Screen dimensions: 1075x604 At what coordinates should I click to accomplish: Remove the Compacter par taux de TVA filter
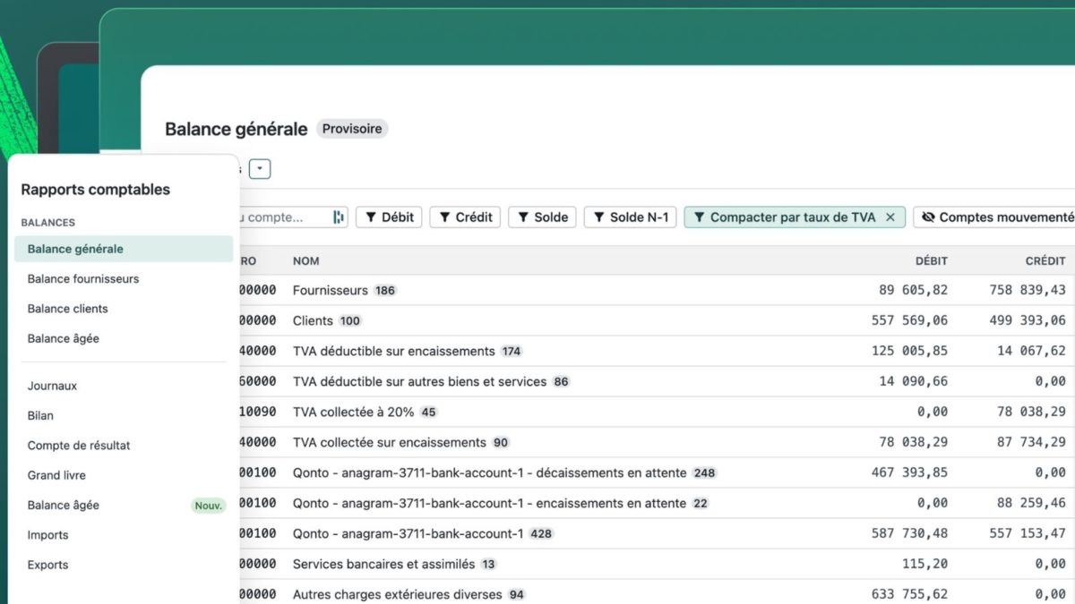pos(890,217)
